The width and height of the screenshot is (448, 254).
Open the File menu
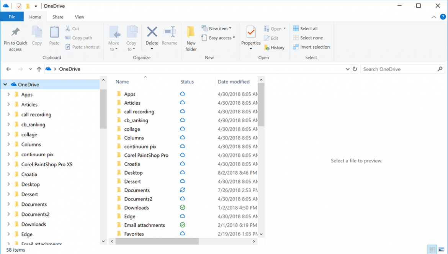[12, 17]
